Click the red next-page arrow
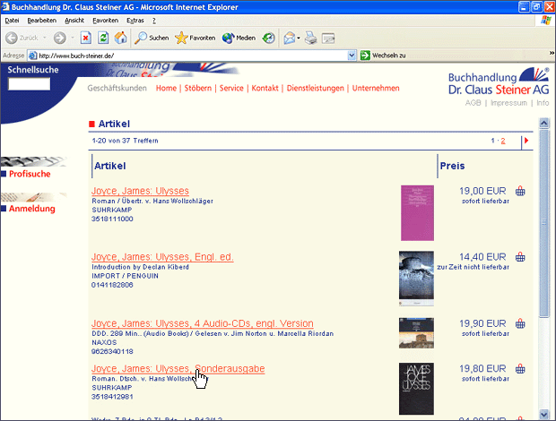Screen dimensions: 556x421 [x=526, y=141]
